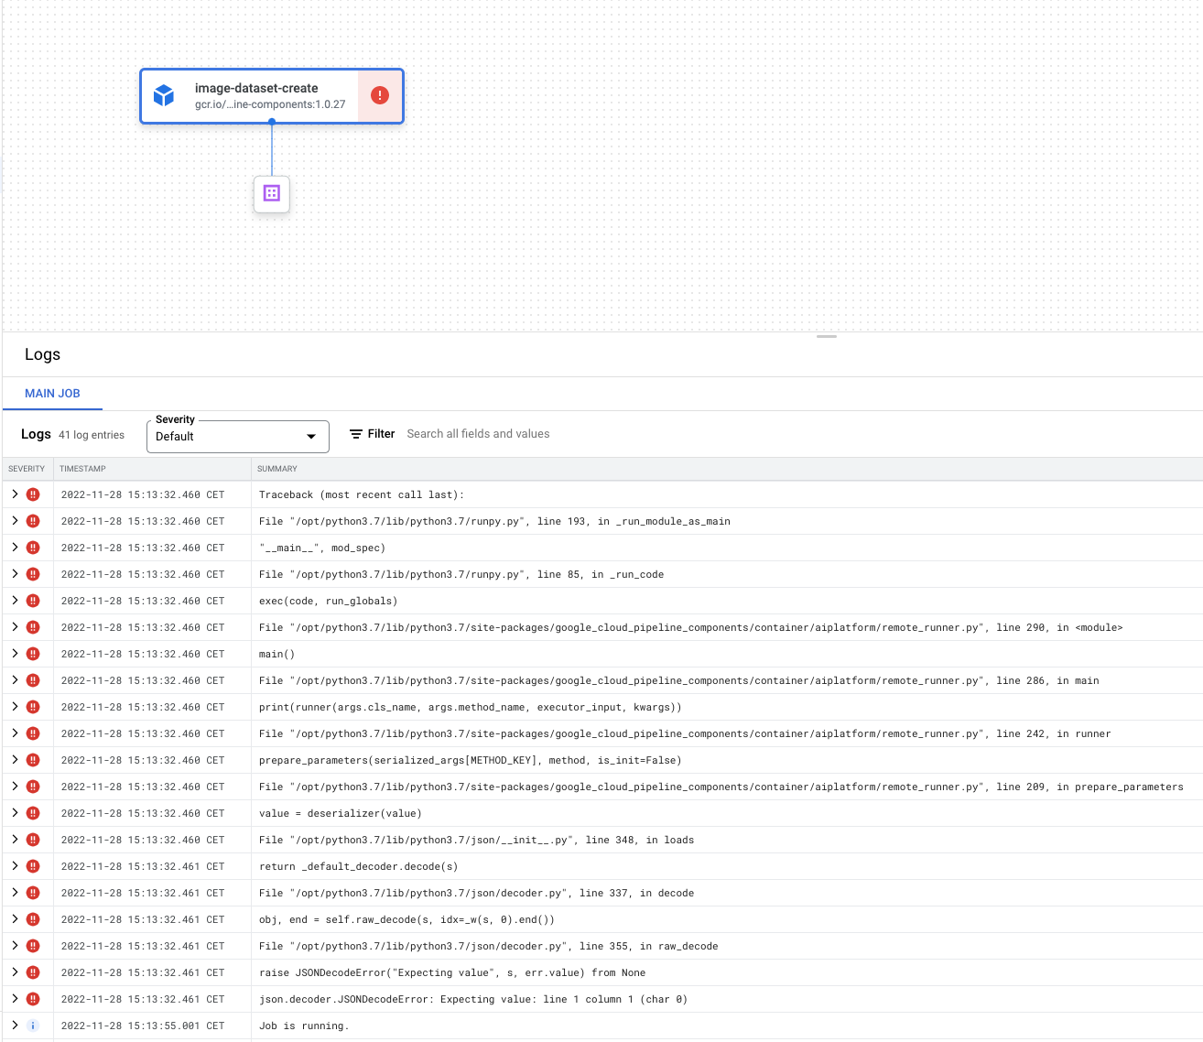The height and width of the screenshot is (1042, 1203).
Task: Select the purple dataset artifact icon below the node
Action: click(271, 193)
